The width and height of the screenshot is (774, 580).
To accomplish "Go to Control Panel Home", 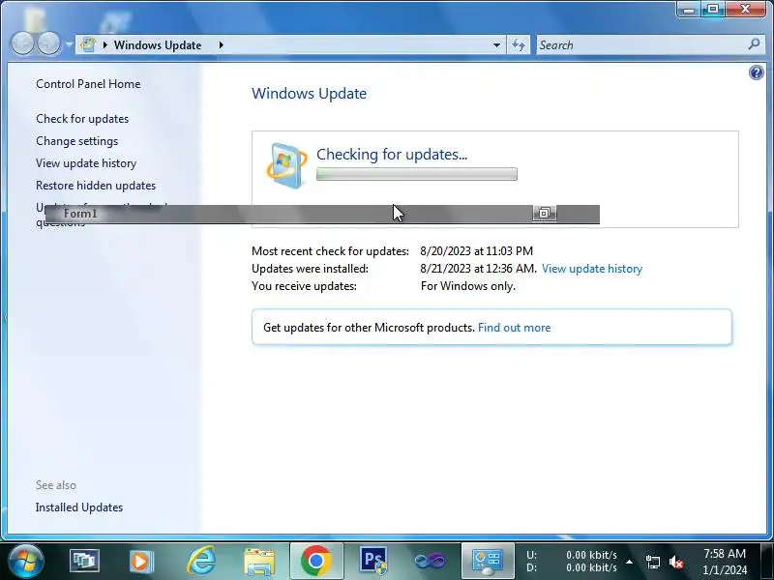I will pos(88,84).
